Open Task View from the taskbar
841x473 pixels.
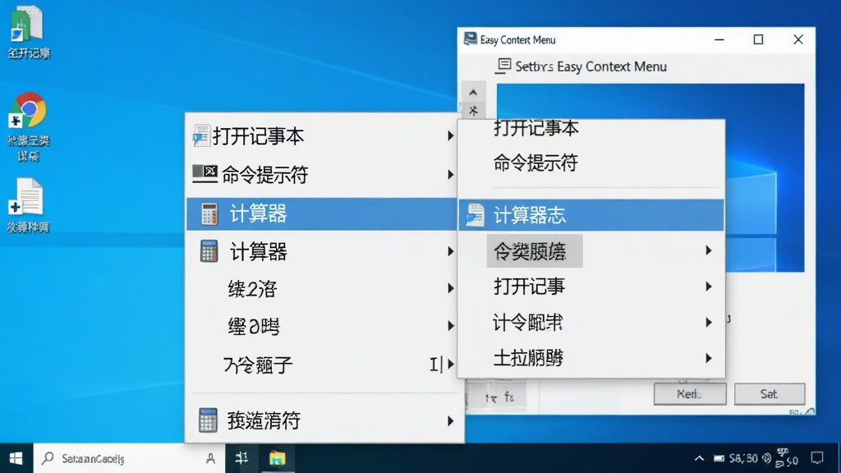click(x=241, y=458)
